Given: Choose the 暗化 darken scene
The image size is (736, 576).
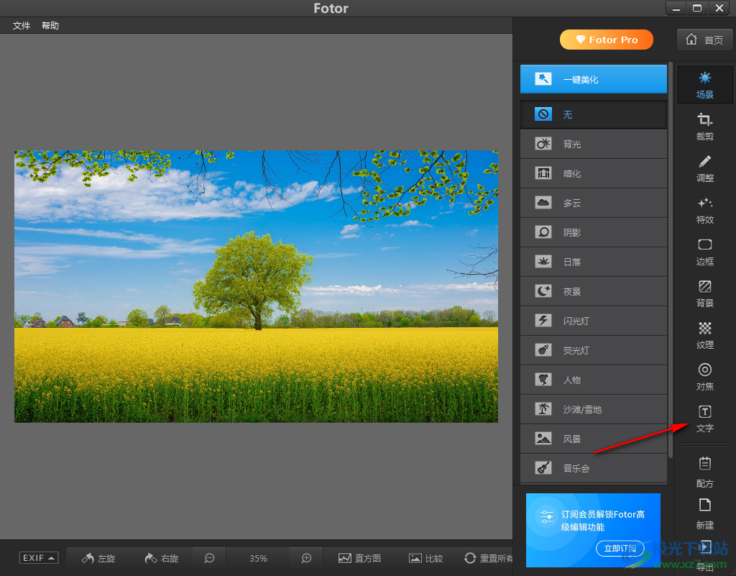Looking at the screenshot, I should pos(593,174).
